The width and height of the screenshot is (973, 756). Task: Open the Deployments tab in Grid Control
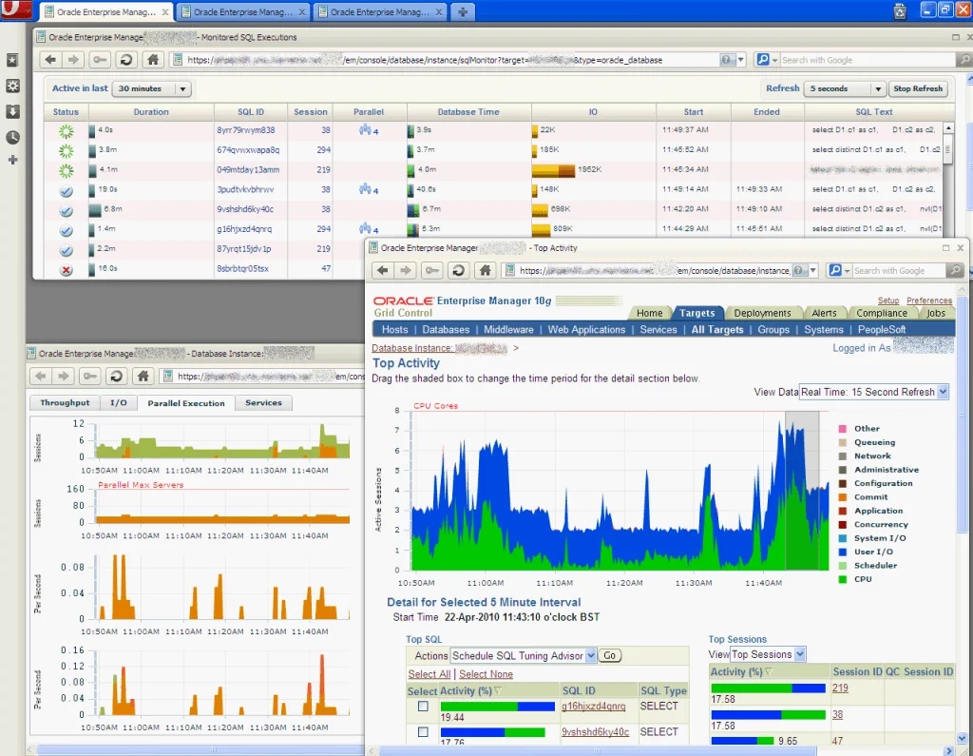coord(762,313)
